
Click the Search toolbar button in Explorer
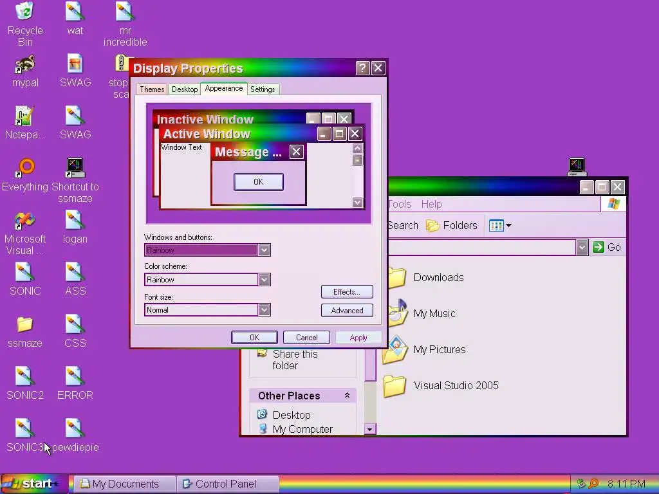403,226
